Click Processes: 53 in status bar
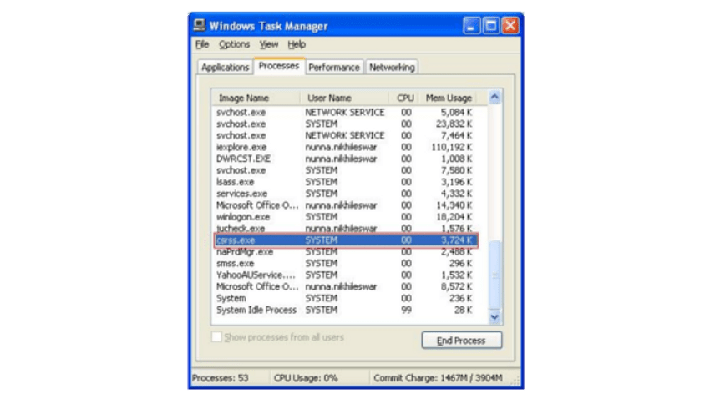This screenshot has height=399, width=710. coord(221,378)
